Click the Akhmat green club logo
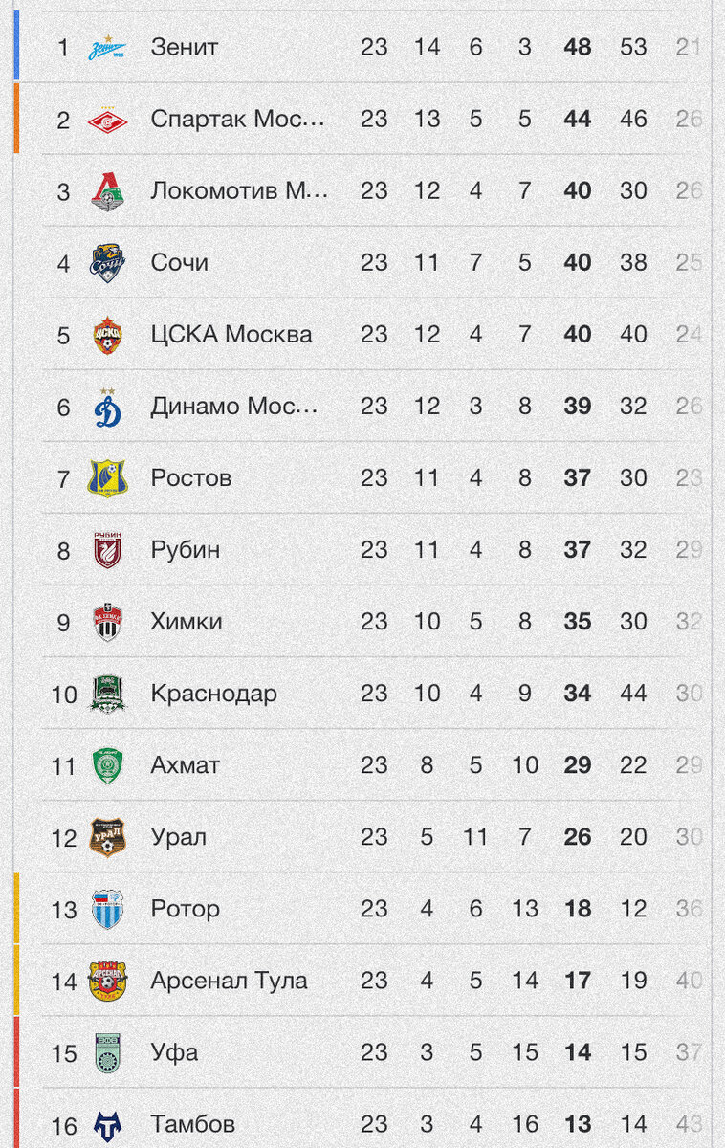Screen dimensions: 725x1148 point(106,765)
